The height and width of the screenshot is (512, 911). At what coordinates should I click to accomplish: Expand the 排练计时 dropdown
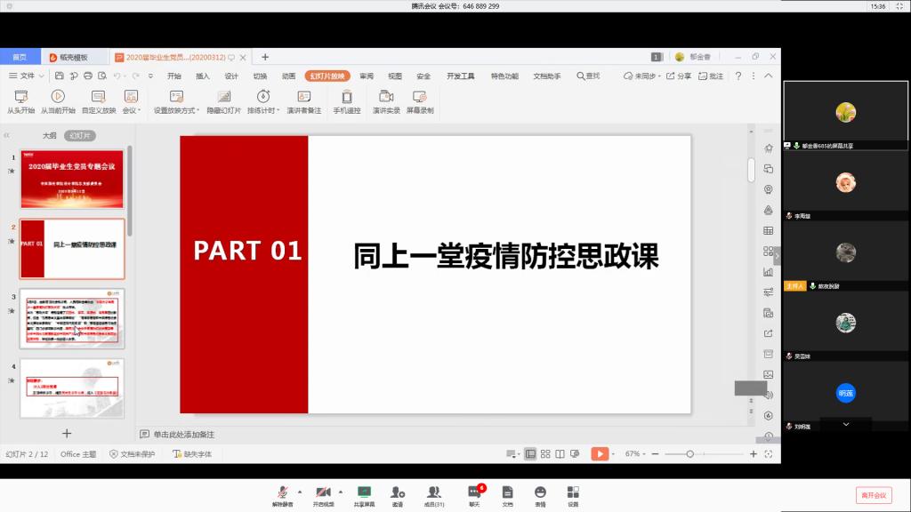click(262, 111)
